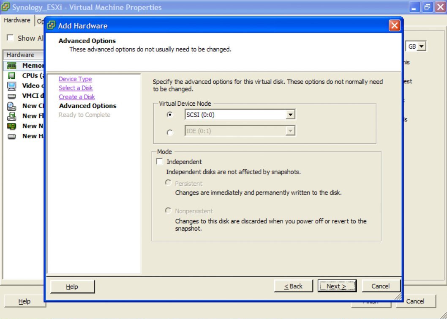Screen dimensions: 447x319
Task: Click the VMCI device icon
Action: 12,96
